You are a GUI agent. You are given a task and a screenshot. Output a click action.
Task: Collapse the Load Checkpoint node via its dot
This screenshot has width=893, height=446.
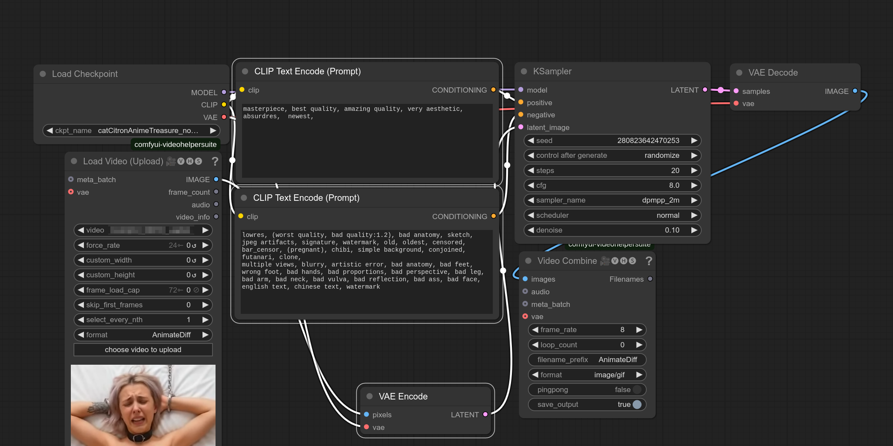pos(43,74)
